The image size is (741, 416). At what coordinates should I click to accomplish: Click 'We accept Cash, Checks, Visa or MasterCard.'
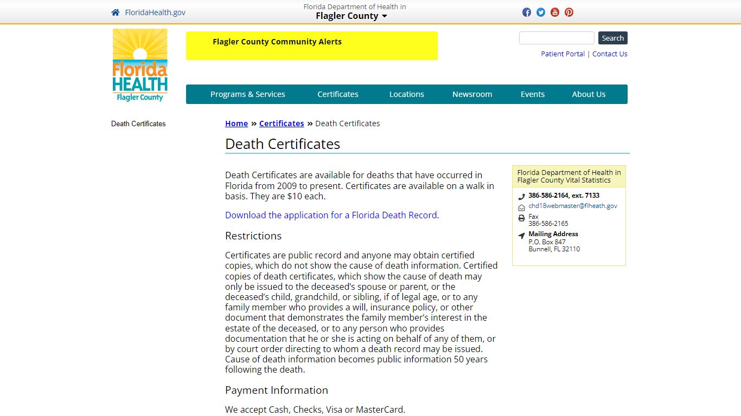315,409
